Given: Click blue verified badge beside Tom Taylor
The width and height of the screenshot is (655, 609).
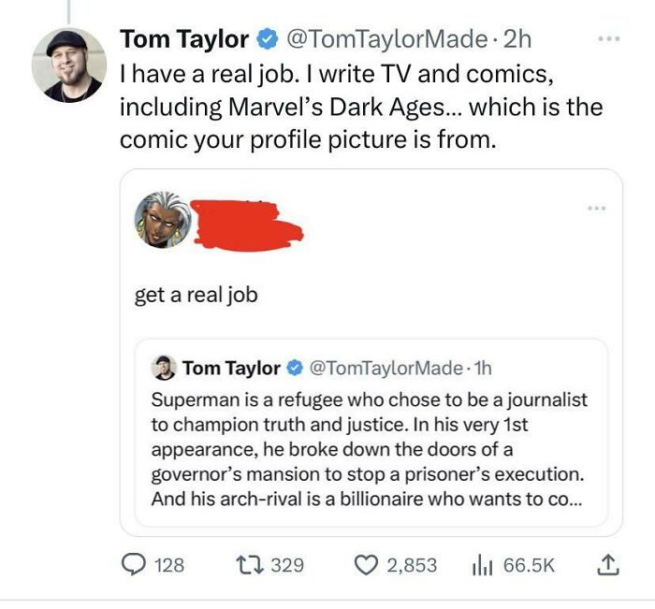Looking at the screenshot, I should click(266, 39).
